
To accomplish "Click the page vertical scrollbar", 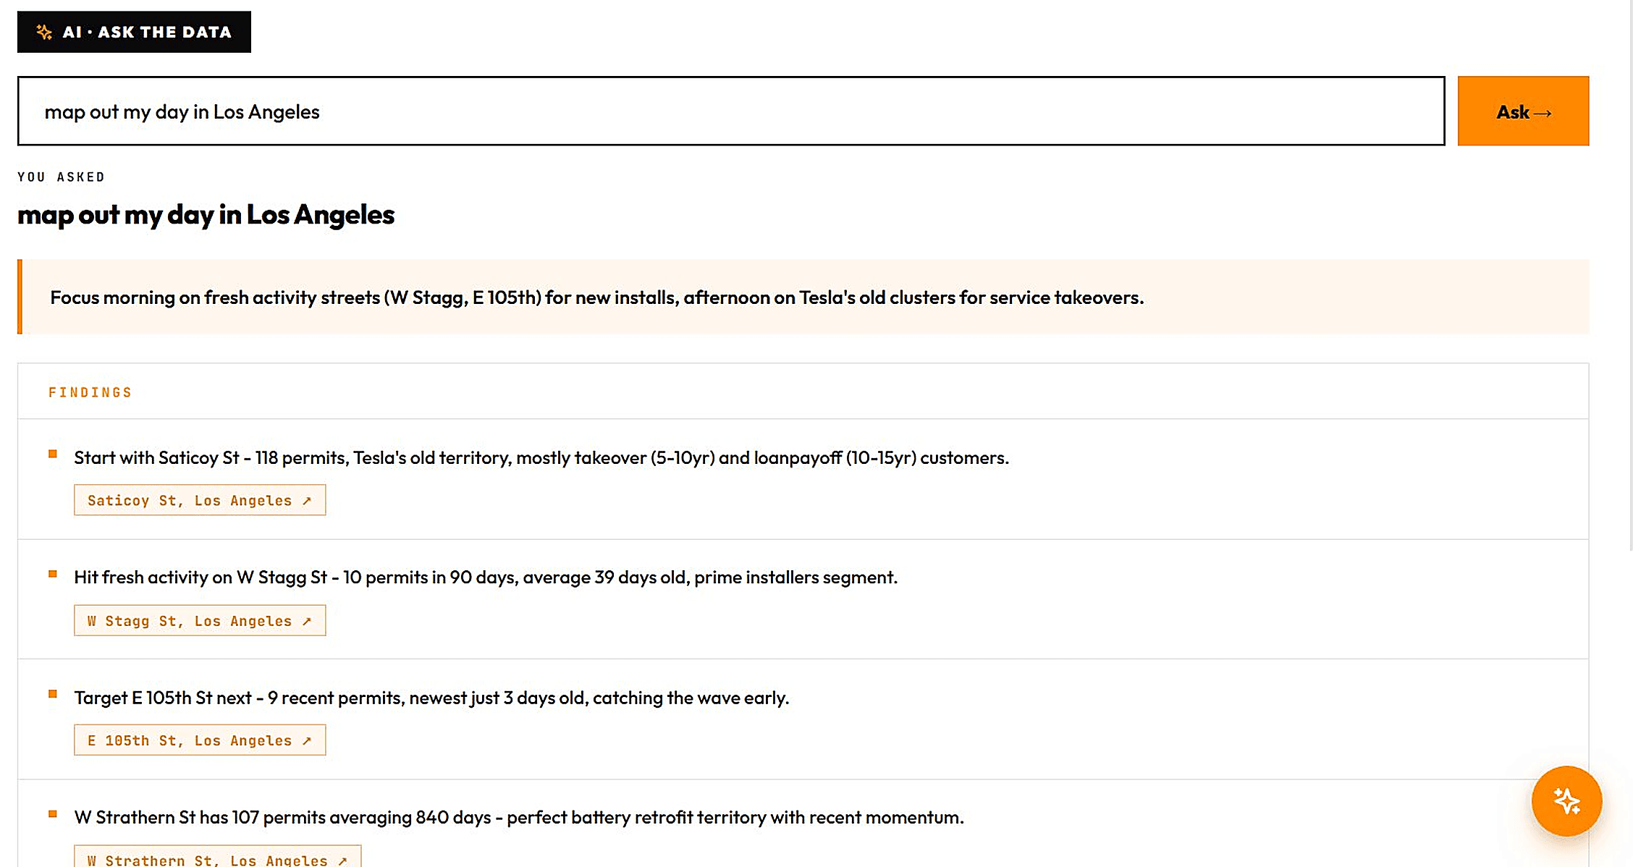I will pyautogui.click(x=1630, y=275).
